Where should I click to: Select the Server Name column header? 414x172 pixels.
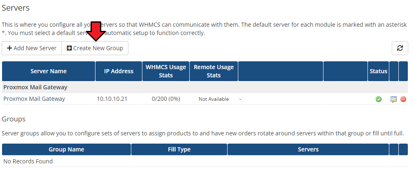coord(49,71)
